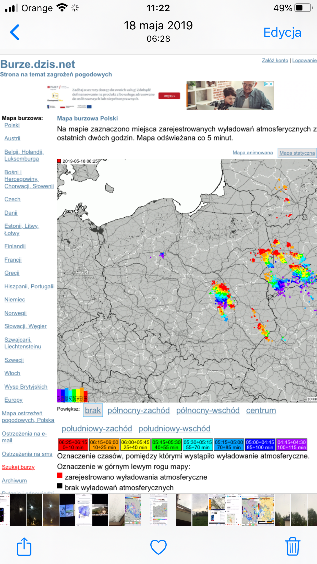The height and width of the screenshot is (564, 317).
Task: Tap the back arrow icon
Action: click(15, 32)
